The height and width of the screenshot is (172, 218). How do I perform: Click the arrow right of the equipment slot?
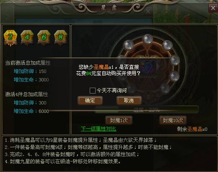(158, 67)
